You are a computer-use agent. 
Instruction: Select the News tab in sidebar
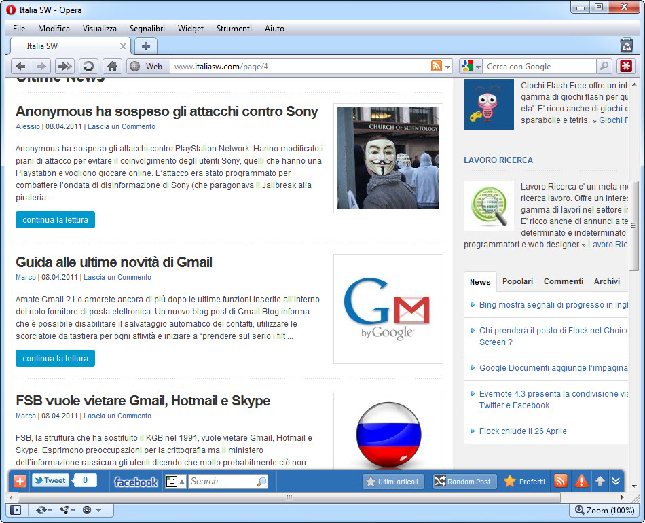pos(480,281)
